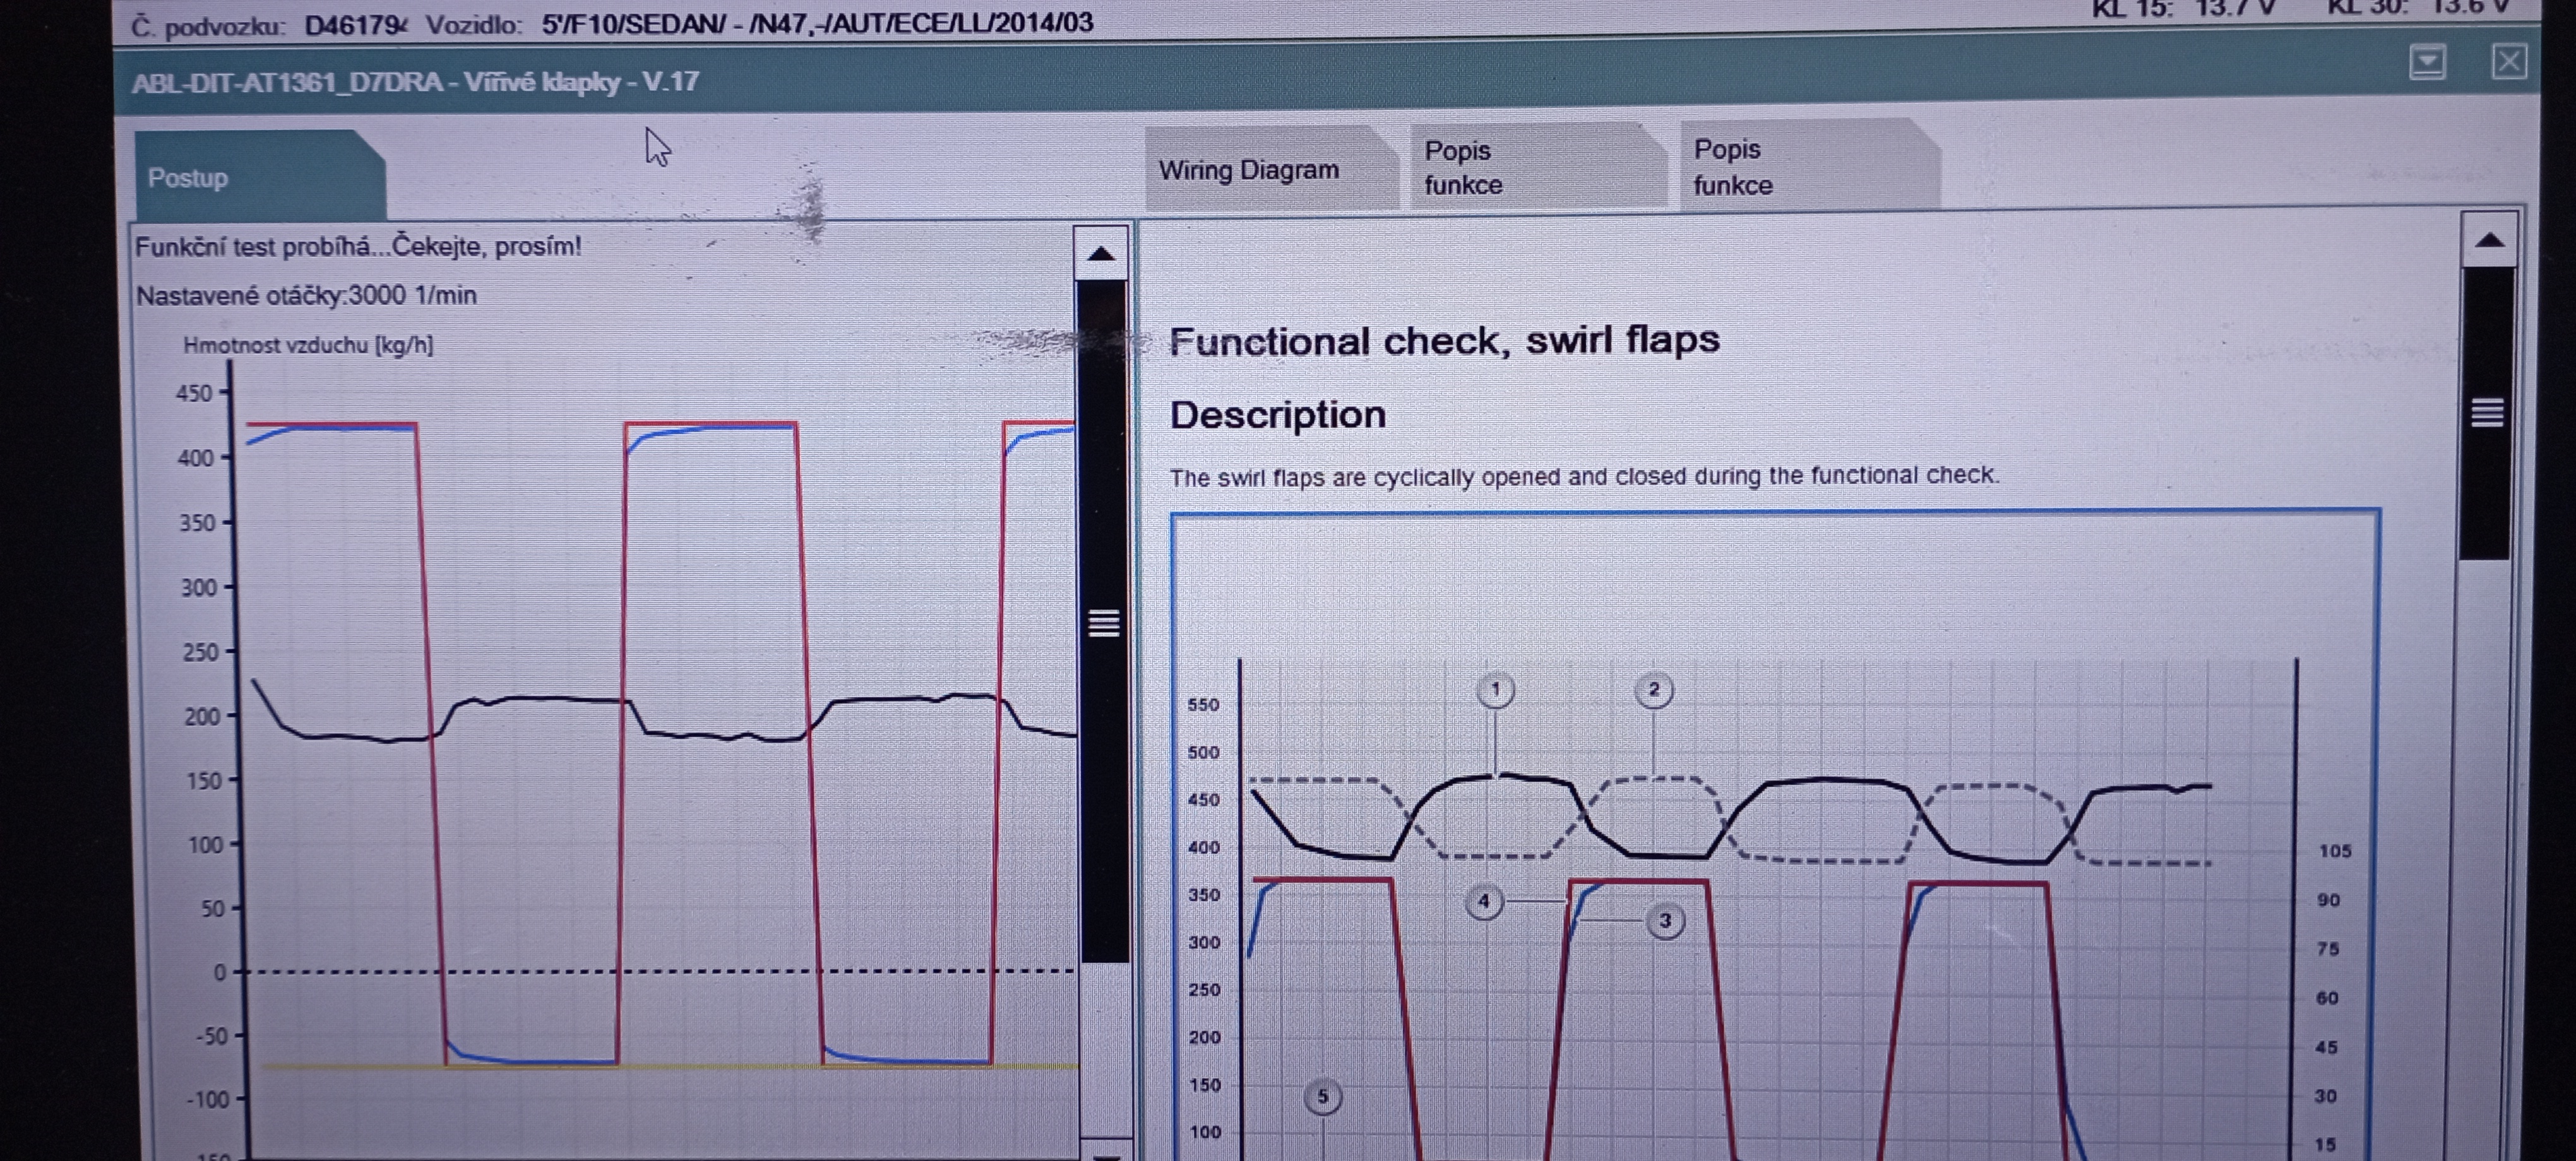Click callout marker 1 in the diagram
The width and height of the screenshot is (2576, 1161).
1495,690
